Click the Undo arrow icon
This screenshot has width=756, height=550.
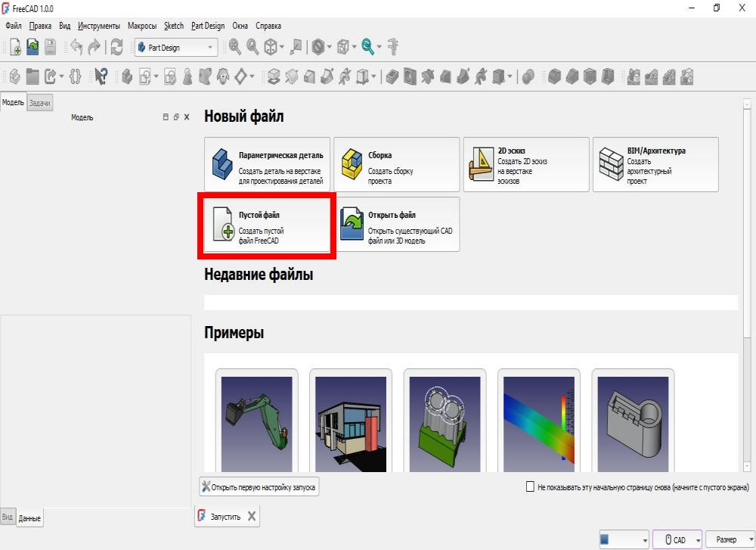click(x=76, y=47)
